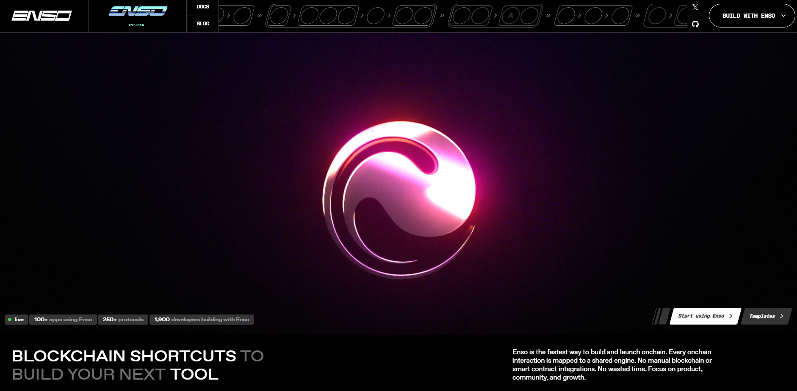The height and width of the screenshot is (391, 797).
Task: Open the X (Twitter) social icon
Action: click(695, 7)
